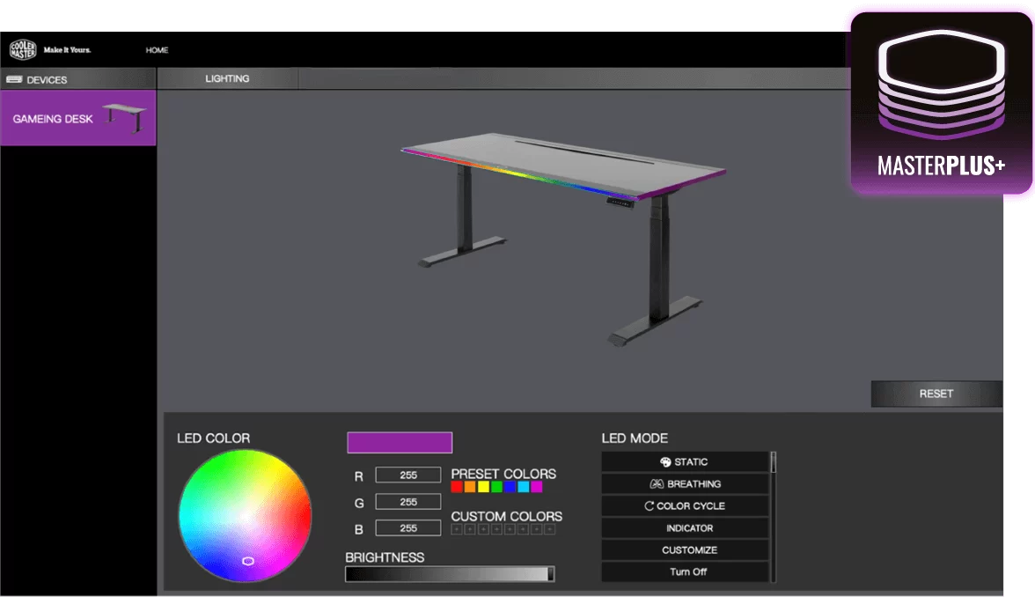Click the desk thumbnail in device entry
This screenshot has width=1035, height=597.
125,118
